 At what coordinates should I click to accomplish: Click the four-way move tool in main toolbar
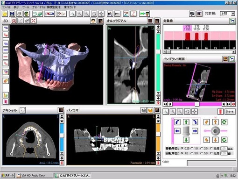coord(101,14)
